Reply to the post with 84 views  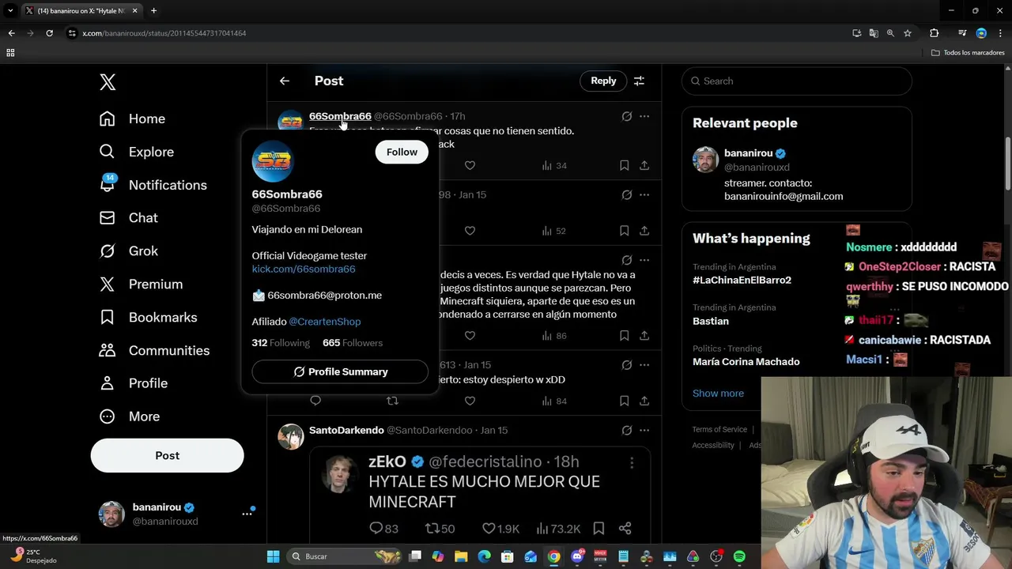click(315, 401)
